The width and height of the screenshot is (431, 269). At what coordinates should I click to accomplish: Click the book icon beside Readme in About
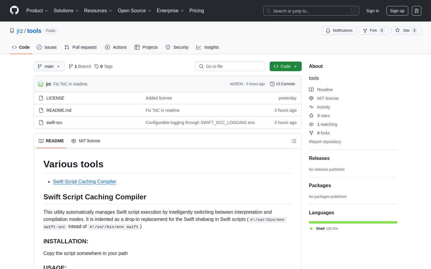[311, 90]
